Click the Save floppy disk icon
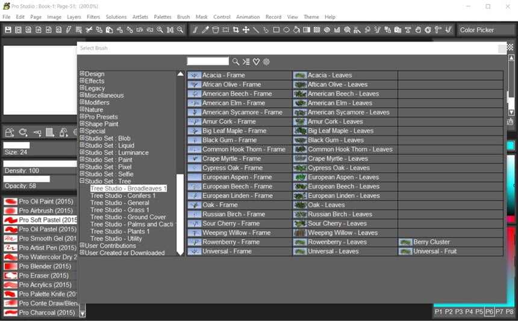This screenshot has width=518, height=321. pyautogui.click(x=8, y=30)
